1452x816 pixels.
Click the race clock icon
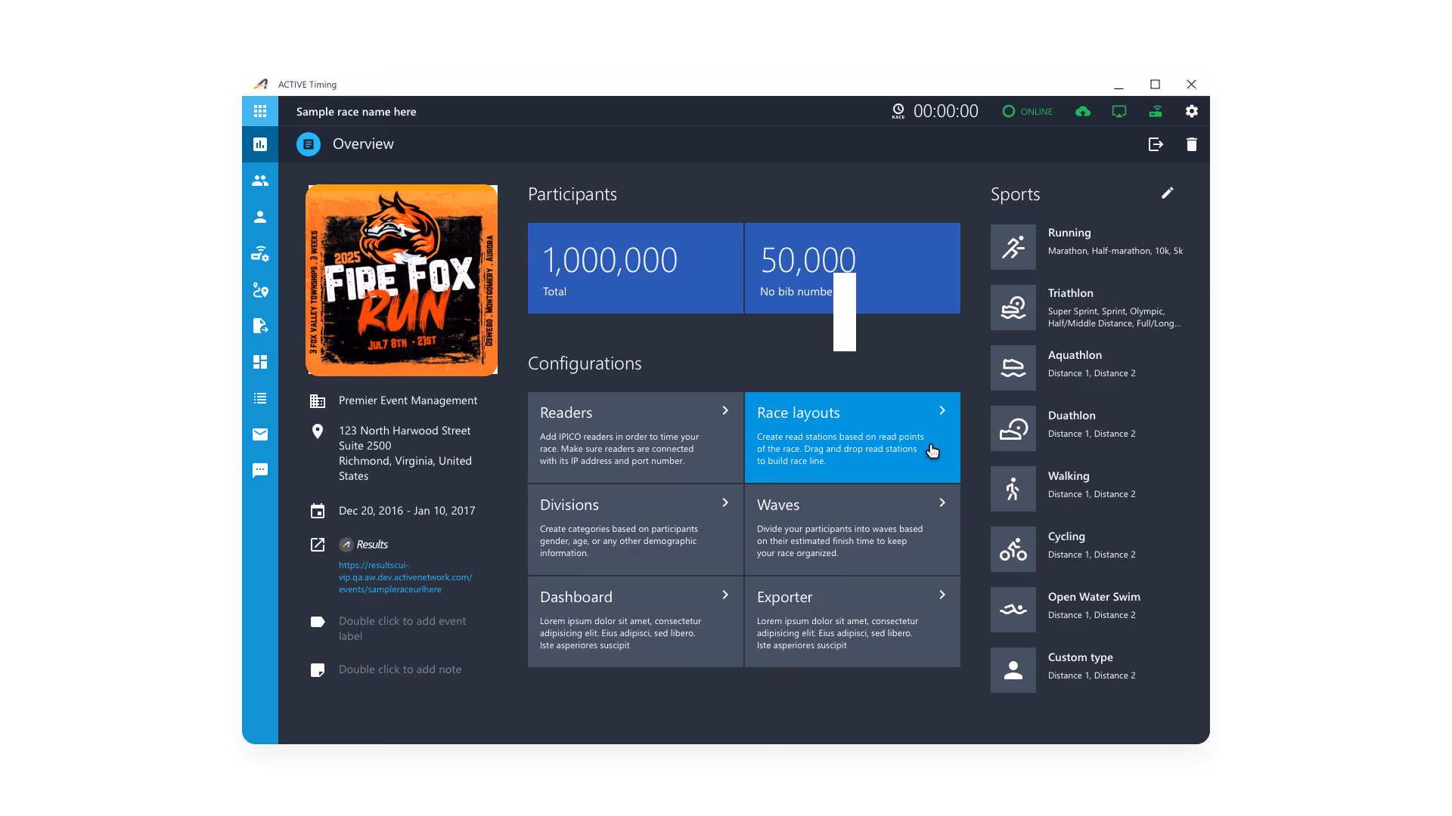(x=898, y=111)
